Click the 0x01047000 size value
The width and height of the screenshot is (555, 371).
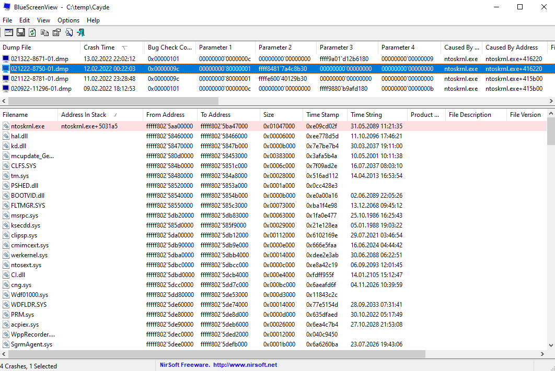coord(279,126)
